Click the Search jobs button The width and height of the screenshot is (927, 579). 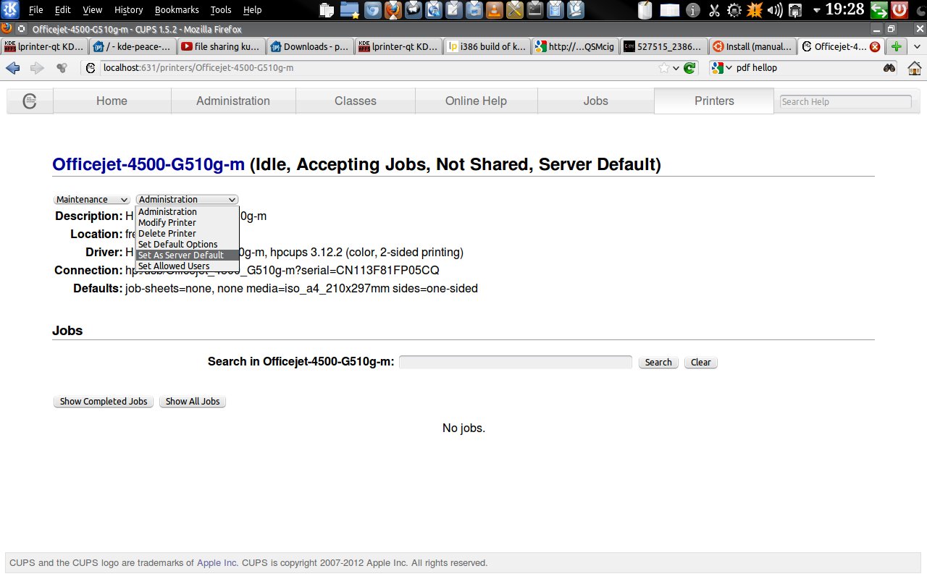coord(658,363)
